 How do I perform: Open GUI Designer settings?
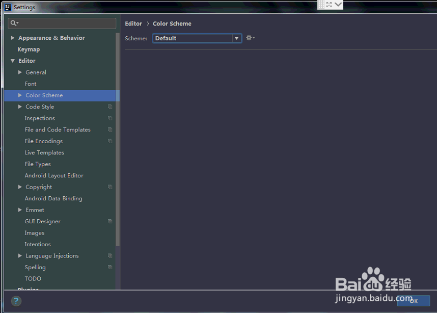tap(42, 221)
